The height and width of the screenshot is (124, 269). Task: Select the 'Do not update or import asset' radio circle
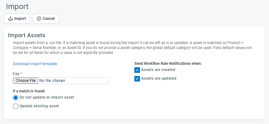tap(16, 98)
